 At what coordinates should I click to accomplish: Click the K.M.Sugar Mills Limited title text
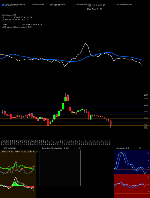click(x=84, y=4)
